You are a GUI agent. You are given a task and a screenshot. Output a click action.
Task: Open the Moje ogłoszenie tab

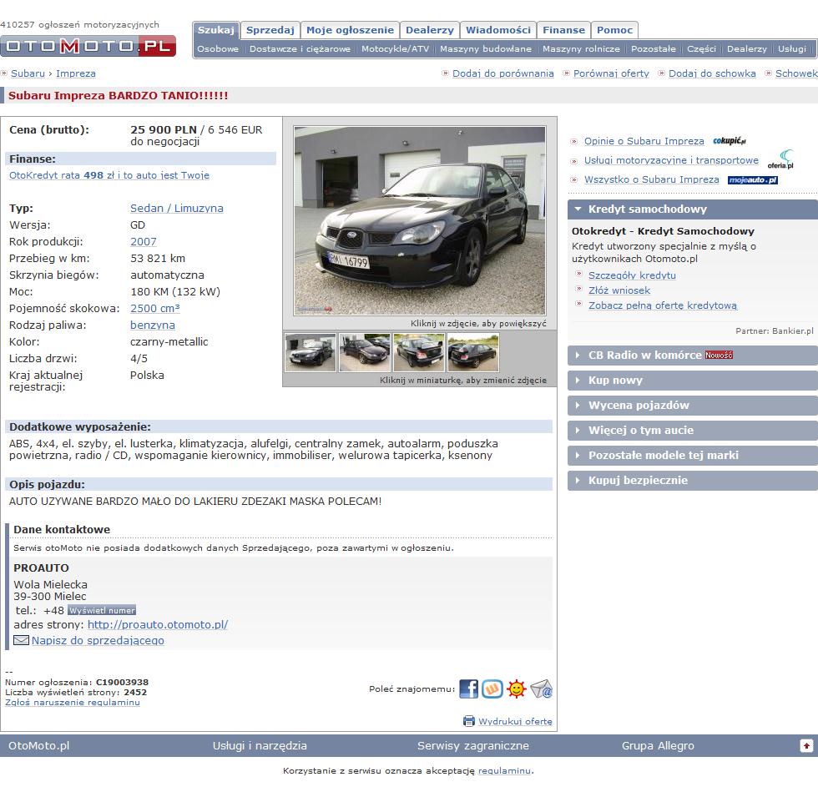350,30
